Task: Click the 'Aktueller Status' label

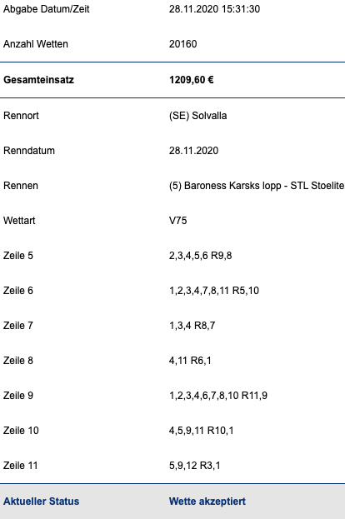Action: click(42, 502)
